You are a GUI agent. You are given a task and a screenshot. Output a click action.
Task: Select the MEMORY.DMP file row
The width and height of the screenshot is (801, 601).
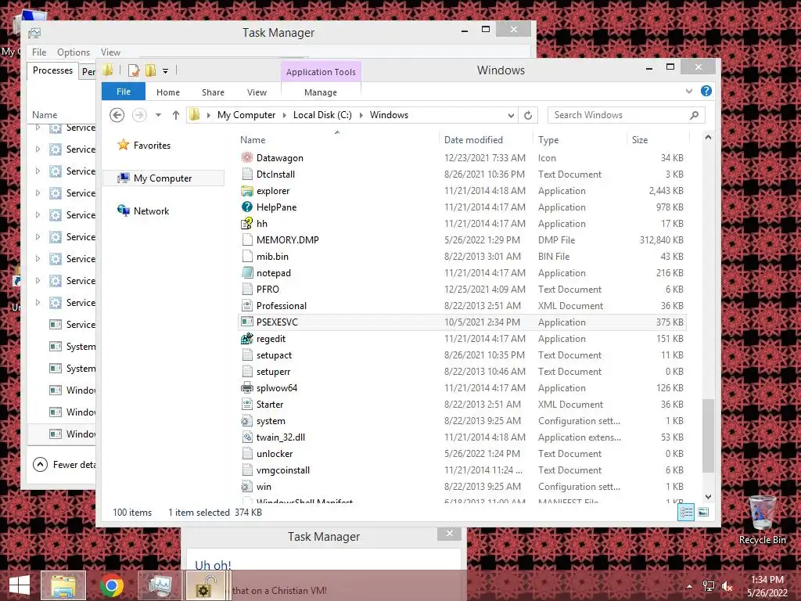pos(462,240)
